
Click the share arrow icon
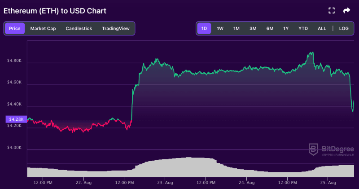[x=346, y=10]
